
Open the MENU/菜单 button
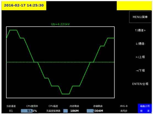pyautogui.click(x=140, y=17)
